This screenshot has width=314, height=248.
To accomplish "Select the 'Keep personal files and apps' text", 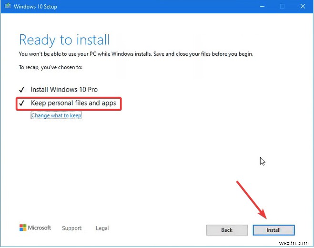I will pyautogui.click(x=73, y=103).
